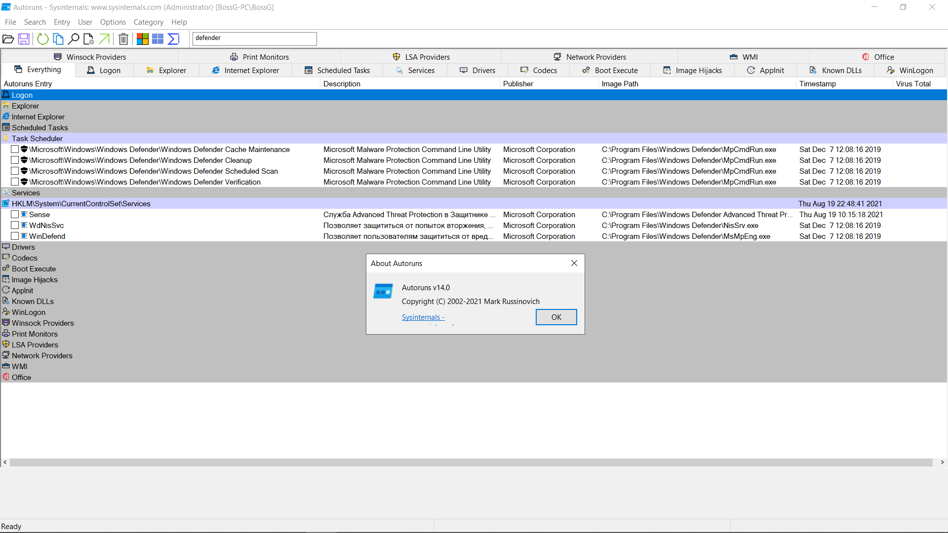Open the Options menu
948x533 pixels.
113,22
